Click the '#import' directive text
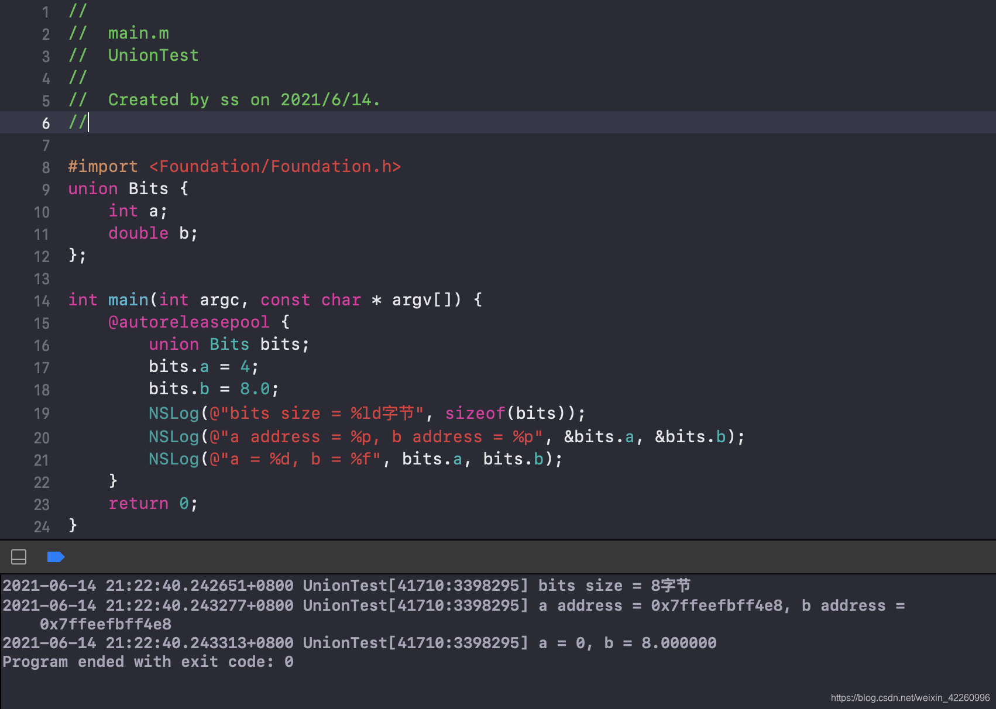Image resolution: width=996 pixels, height=709 pixels. tap(103, 167)
